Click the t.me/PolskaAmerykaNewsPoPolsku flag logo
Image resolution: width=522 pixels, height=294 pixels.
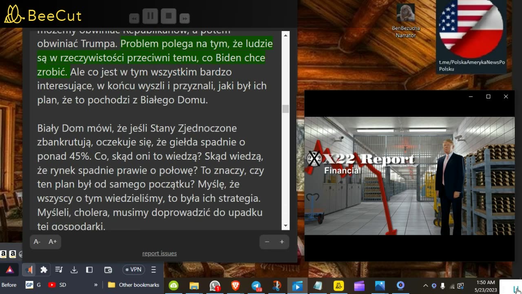click(472, 36)
